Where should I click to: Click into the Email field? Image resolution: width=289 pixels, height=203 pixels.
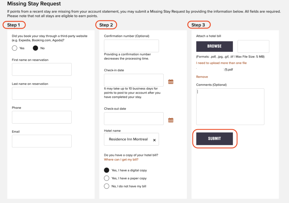(x=42, y=141)
